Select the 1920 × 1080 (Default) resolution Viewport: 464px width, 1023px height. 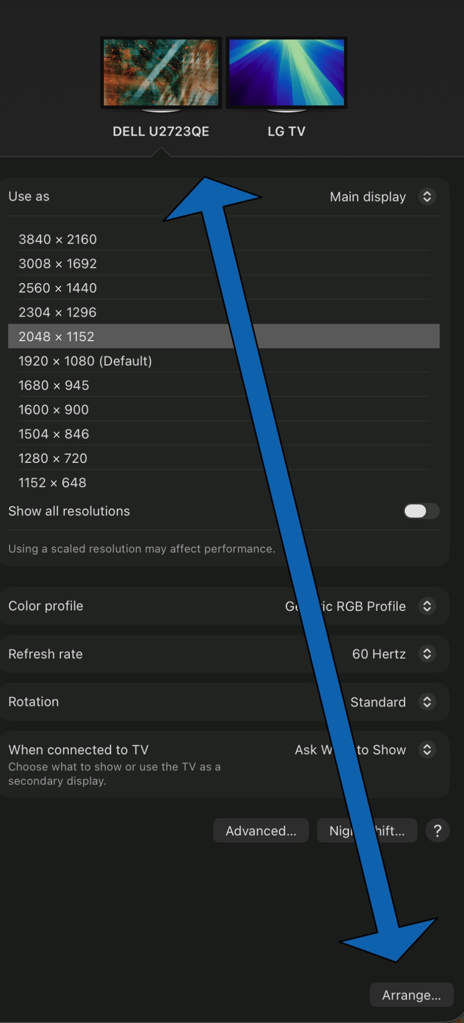[x=85, y=361]
